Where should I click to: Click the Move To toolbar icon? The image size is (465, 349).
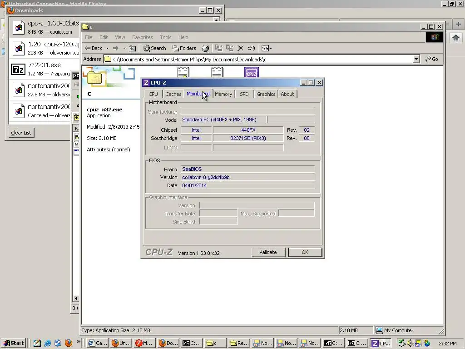(218, 48)
